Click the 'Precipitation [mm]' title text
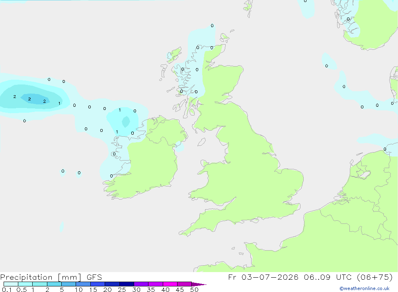Image resolution: width=398 pixels, height=292 pixels. [x=41, y=277]
